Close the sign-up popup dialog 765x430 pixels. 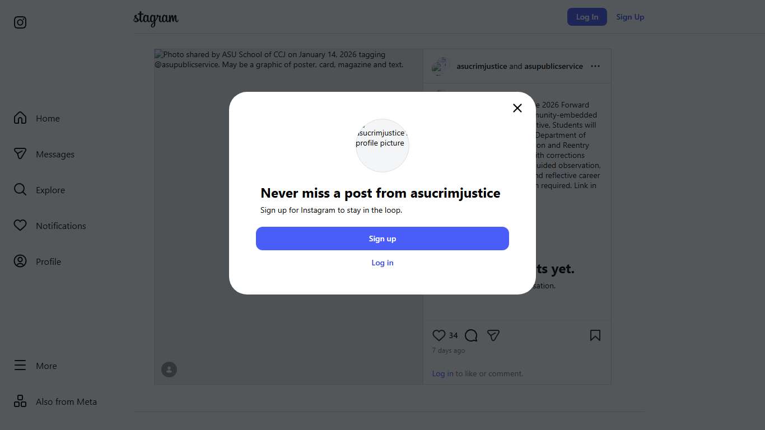(517, 108)
